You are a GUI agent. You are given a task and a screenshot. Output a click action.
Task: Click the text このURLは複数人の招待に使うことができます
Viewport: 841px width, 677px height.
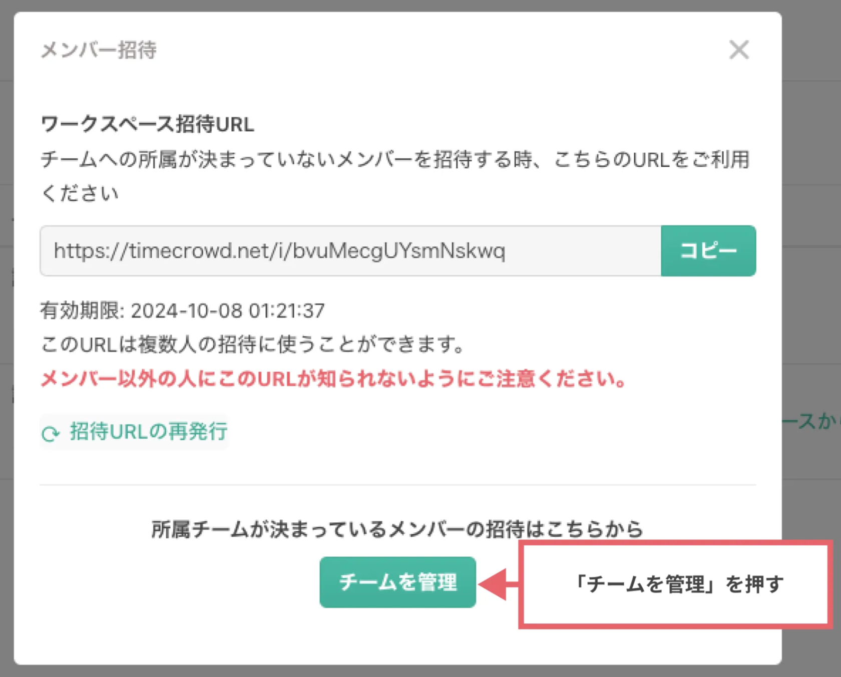pos(253,345)
